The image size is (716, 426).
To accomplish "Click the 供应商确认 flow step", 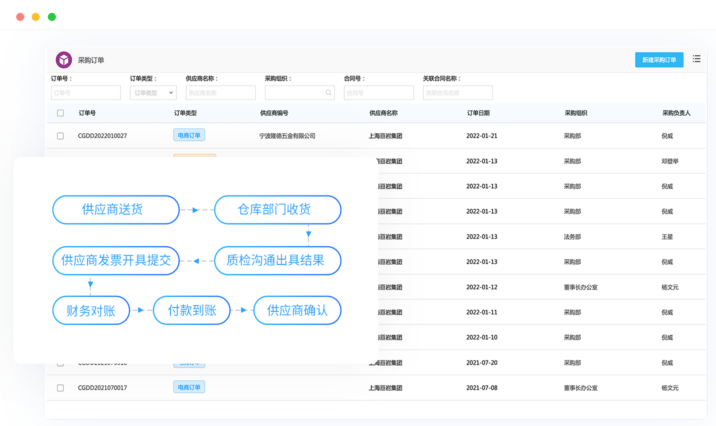I will click(x=297, y=310).
